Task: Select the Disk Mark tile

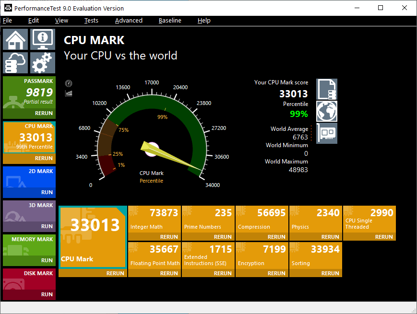Action: point(29,279)
